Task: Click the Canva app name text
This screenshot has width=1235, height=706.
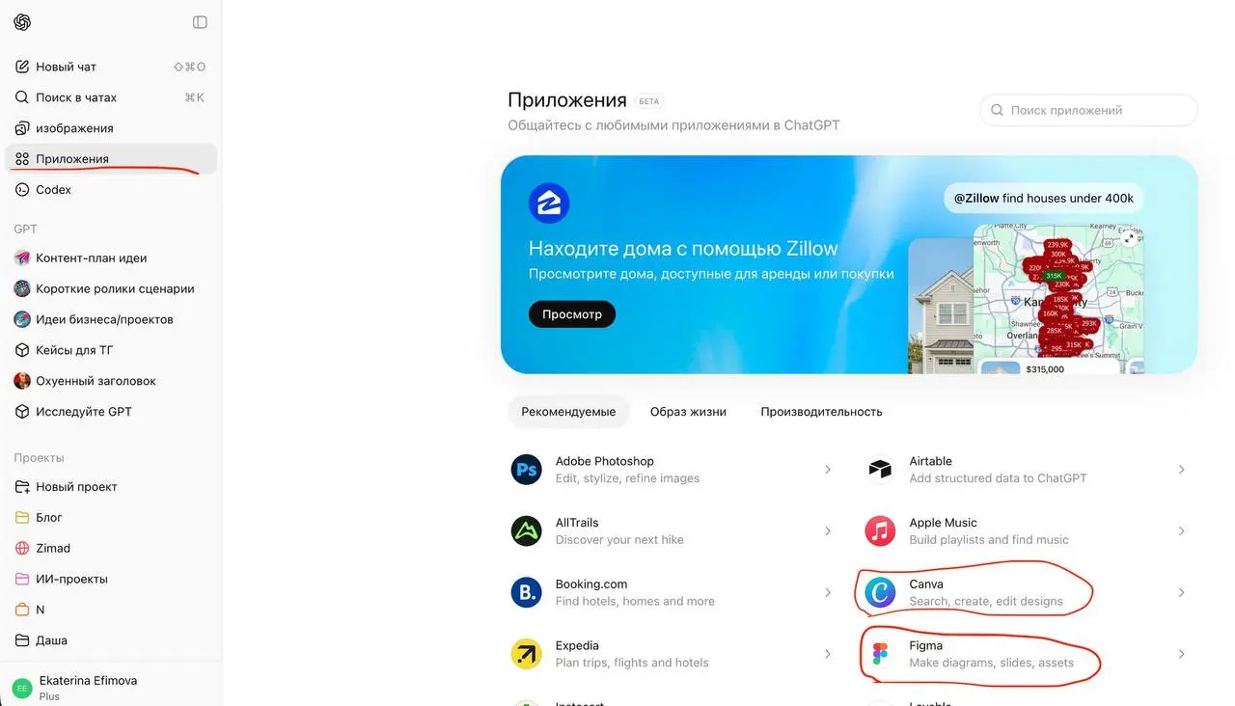Action: pyautogui.click(x=926, y=584)
